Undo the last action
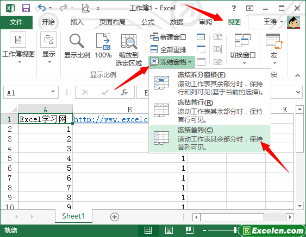 [41, 8]
